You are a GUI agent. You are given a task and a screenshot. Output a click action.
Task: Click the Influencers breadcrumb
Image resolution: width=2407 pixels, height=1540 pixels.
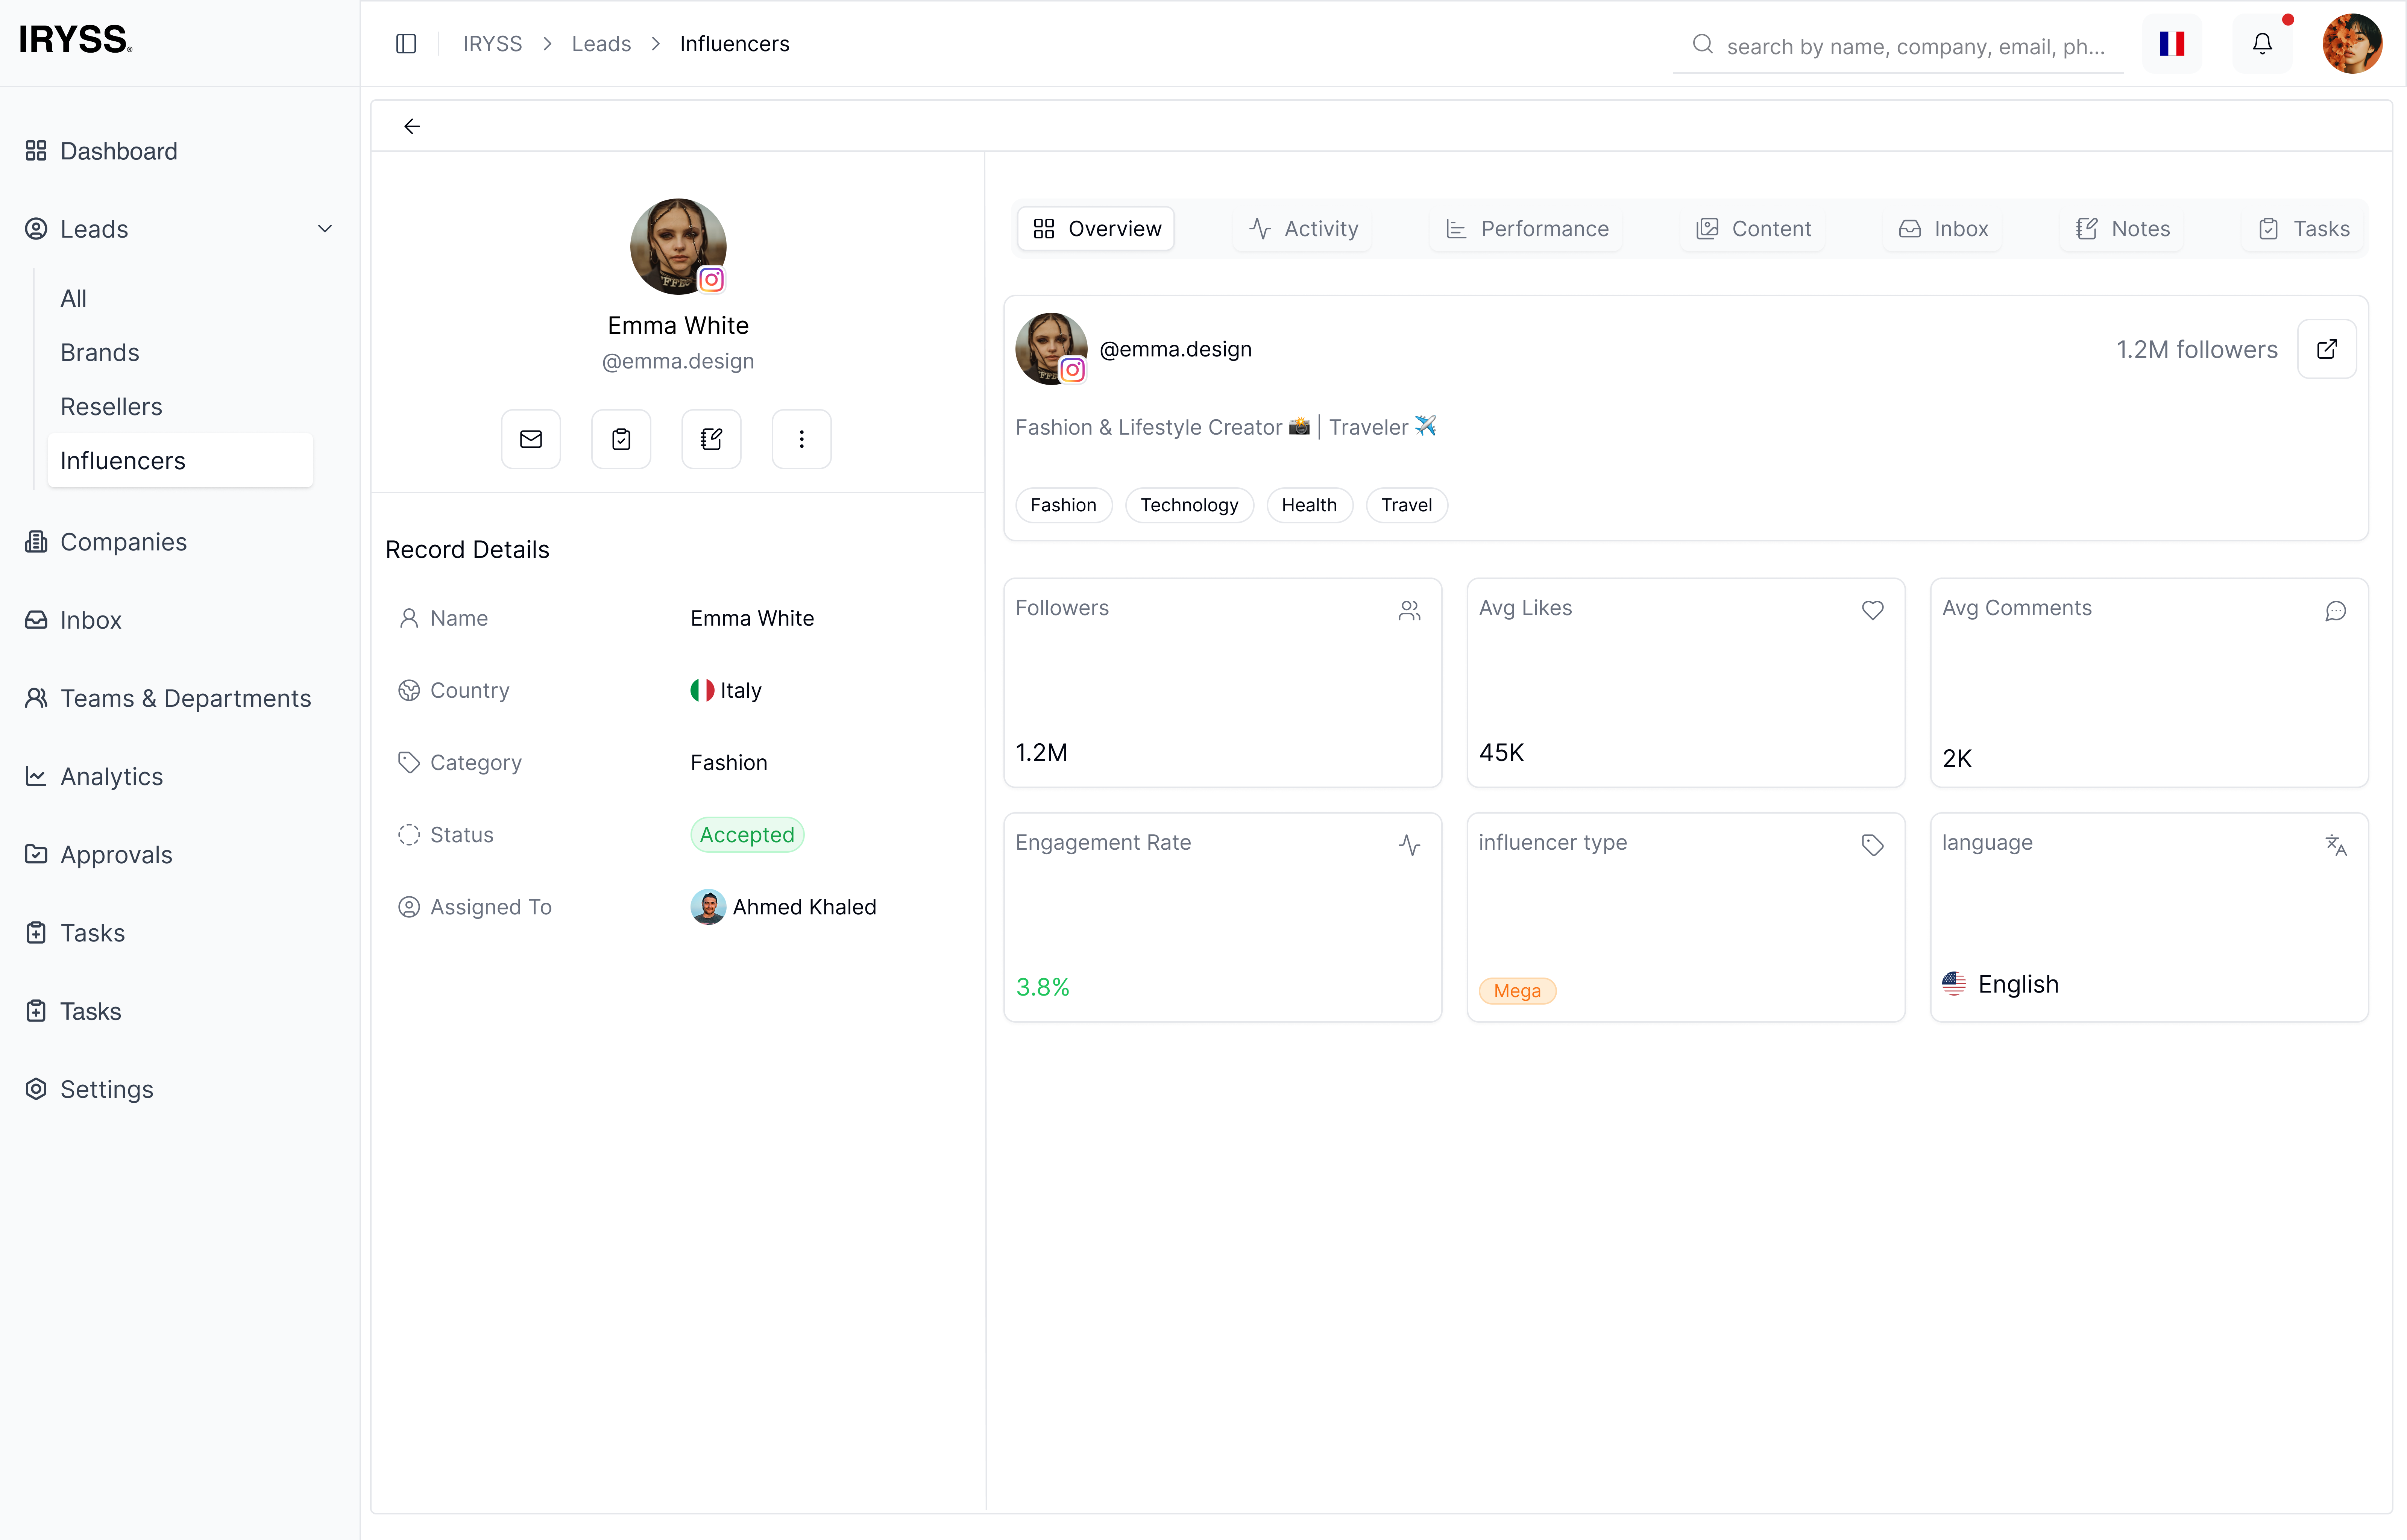[x=734, y=44]
